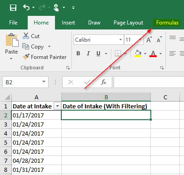This screenshot has height=175, width=184.
Task: Toggle Touch/Mouse mode icon
Action: coord(56,8)
